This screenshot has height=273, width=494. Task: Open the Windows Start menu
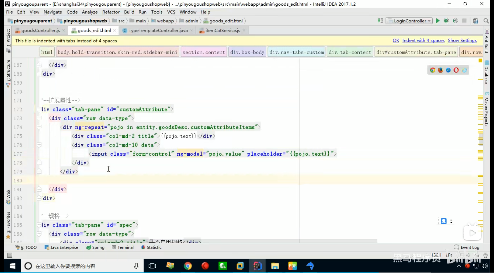(13, 266)
